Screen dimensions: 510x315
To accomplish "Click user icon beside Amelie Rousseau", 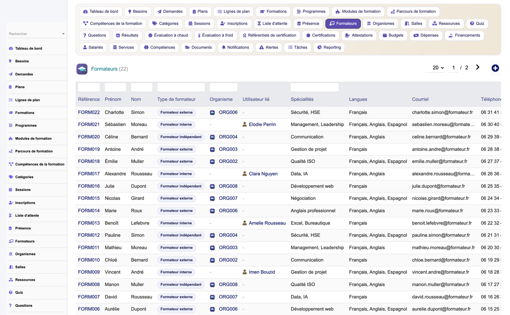I will tap(245, 223).
